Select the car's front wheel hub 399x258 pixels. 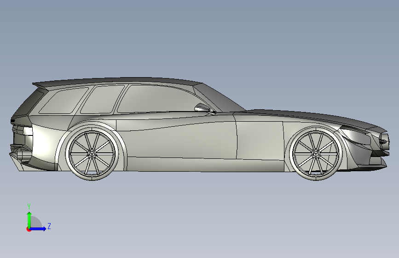[x=316, y=153]
